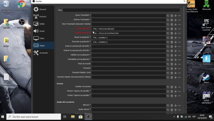214x121 pixels.
Task: Select the Atajos section in sidebar
Action: 43,45
